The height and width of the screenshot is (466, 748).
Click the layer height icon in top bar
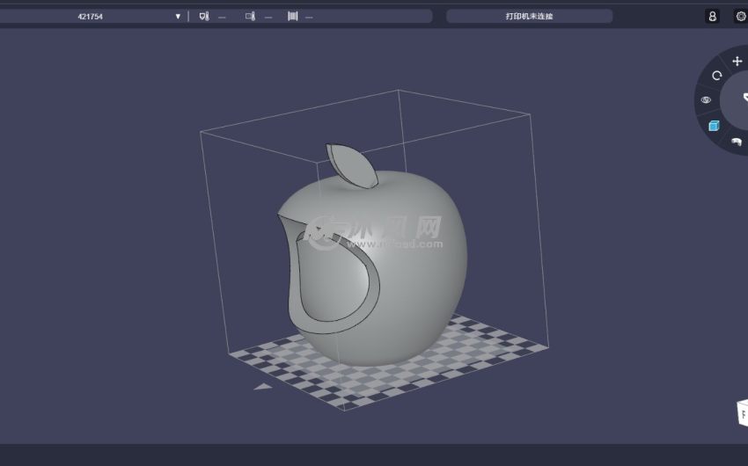pos(250,16)
